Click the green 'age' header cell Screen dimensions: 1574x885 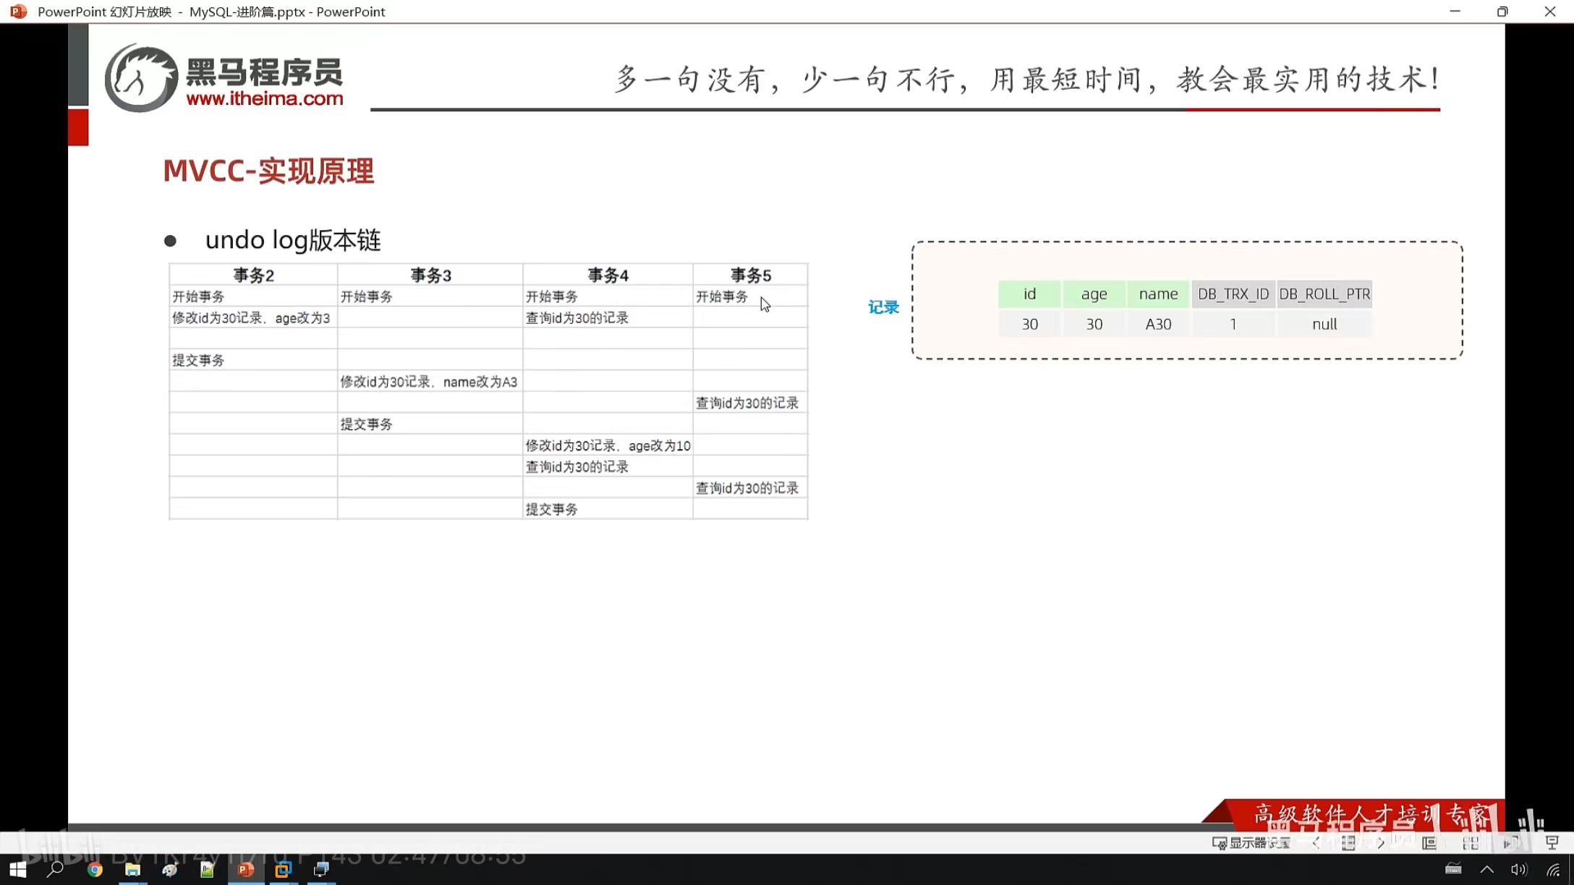[1094, 294]
